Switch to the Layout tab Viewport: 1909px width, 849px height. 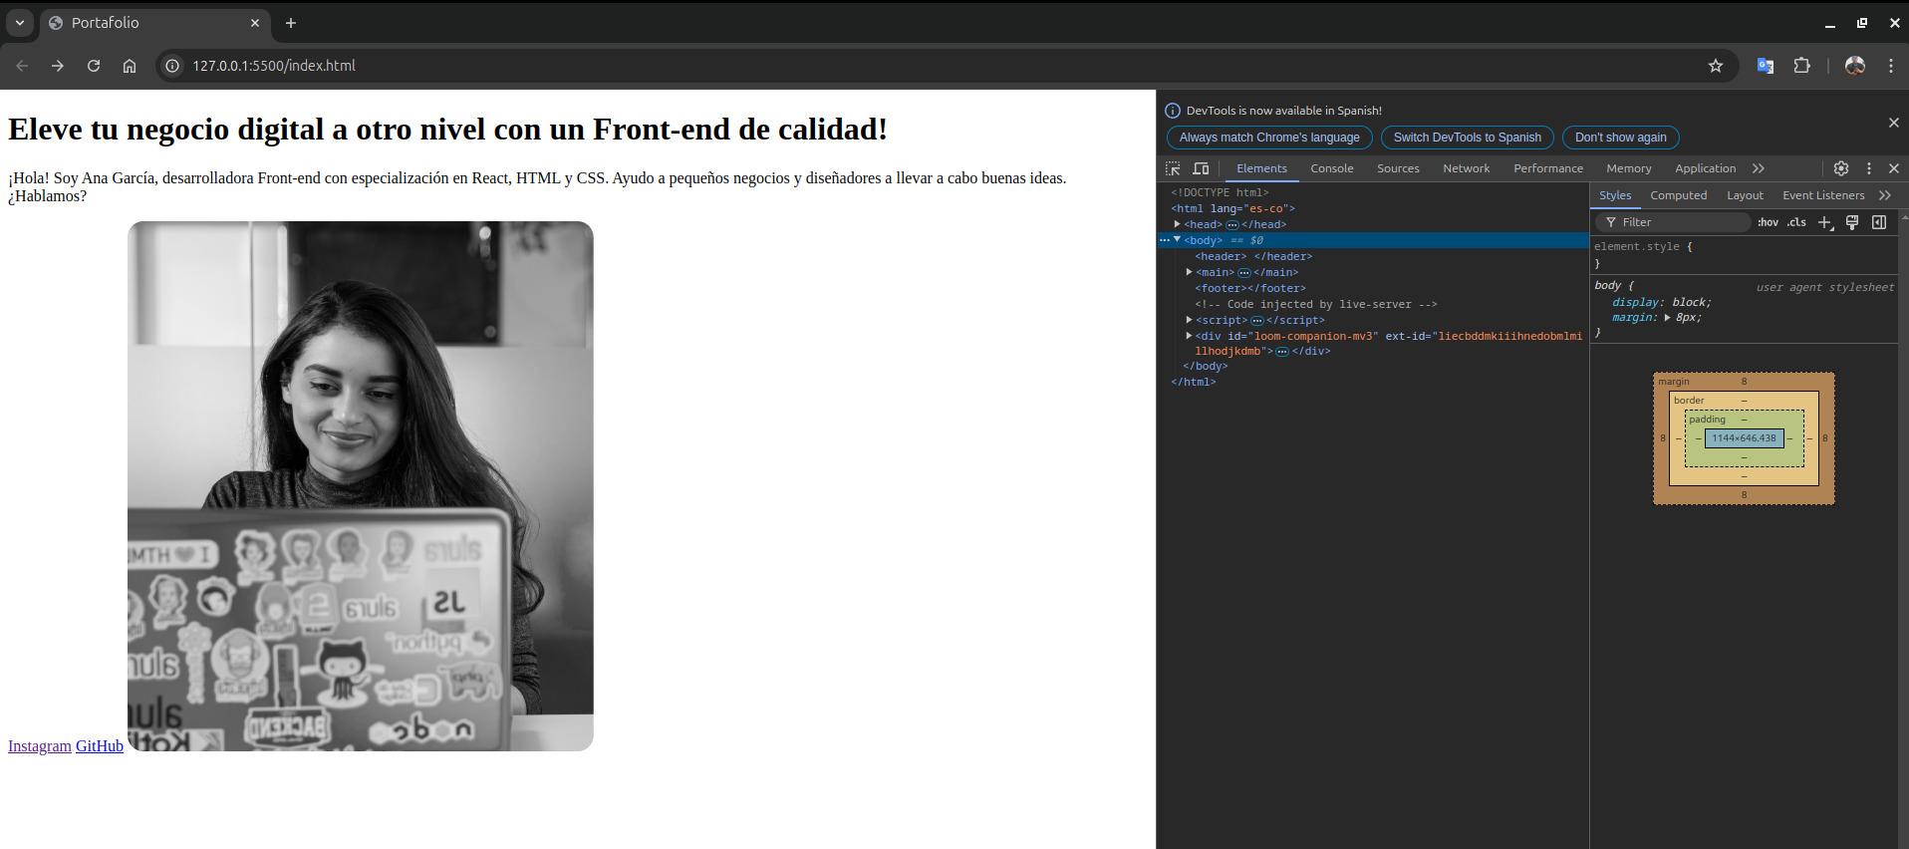1745,195
